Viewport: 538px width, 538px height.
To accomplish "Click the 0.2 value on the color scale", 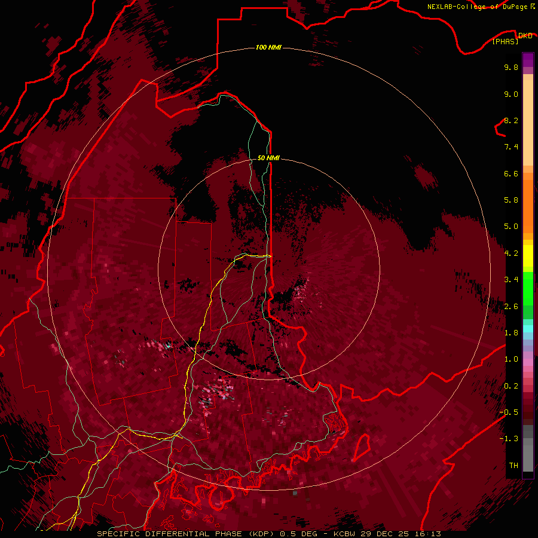I will click(511, 386).
